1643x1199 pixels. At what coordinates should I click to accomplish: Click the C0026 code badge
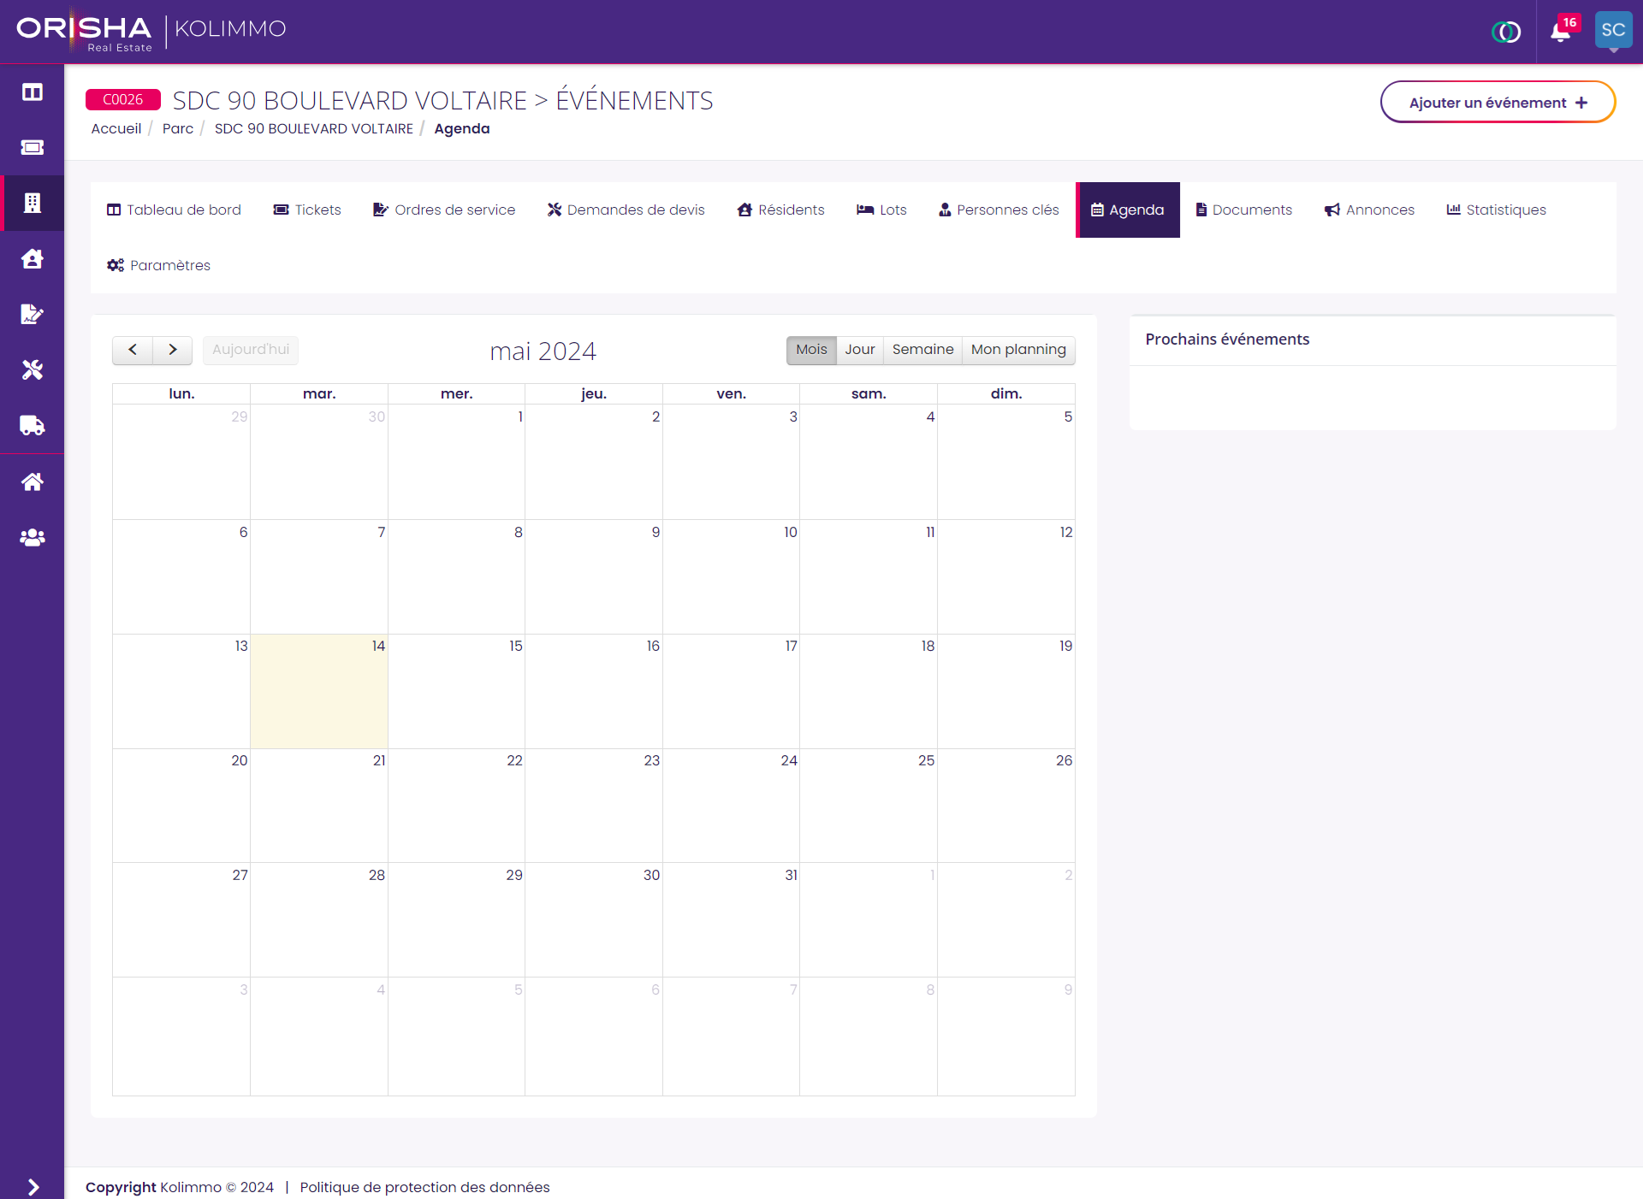123,99
